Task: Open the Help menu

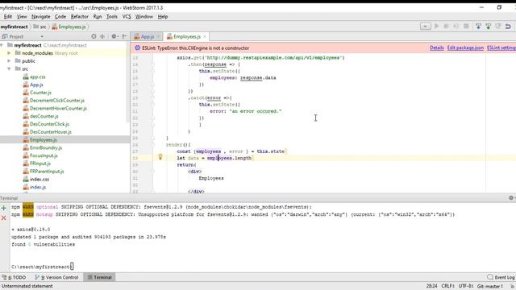Action: [163, 16]
